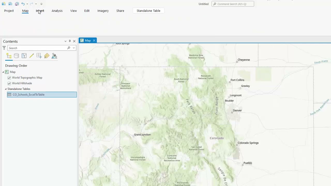This screenshot has height=186, width=331.
Task: Open the Redo history dropdown arrow
Action: tap(36, 4)
